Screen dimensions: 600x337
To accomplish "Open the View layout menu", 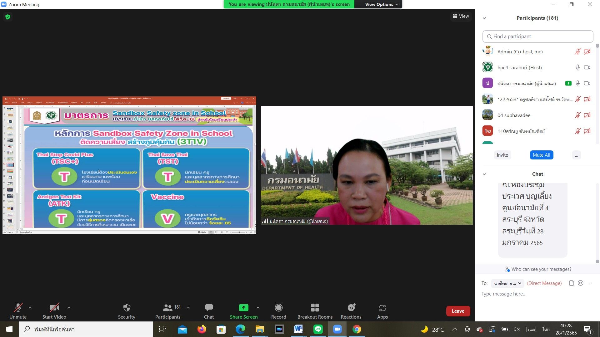I will (x=461, y=16).
